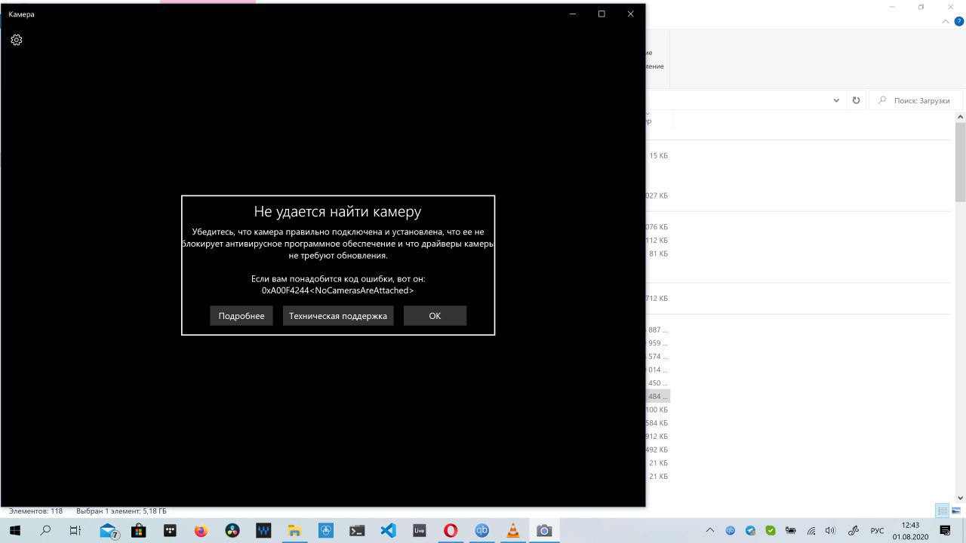Screen dimensions: 966x543
Task: Select the Explorer file sized 15 КБ
Action: pos(658,156)
